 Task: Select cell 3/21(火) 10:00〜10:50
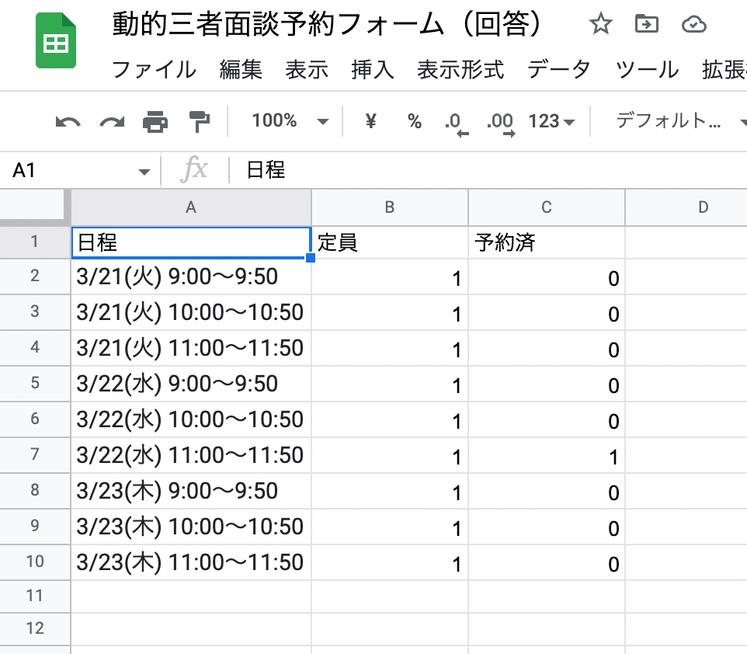(x=191, y=312)
